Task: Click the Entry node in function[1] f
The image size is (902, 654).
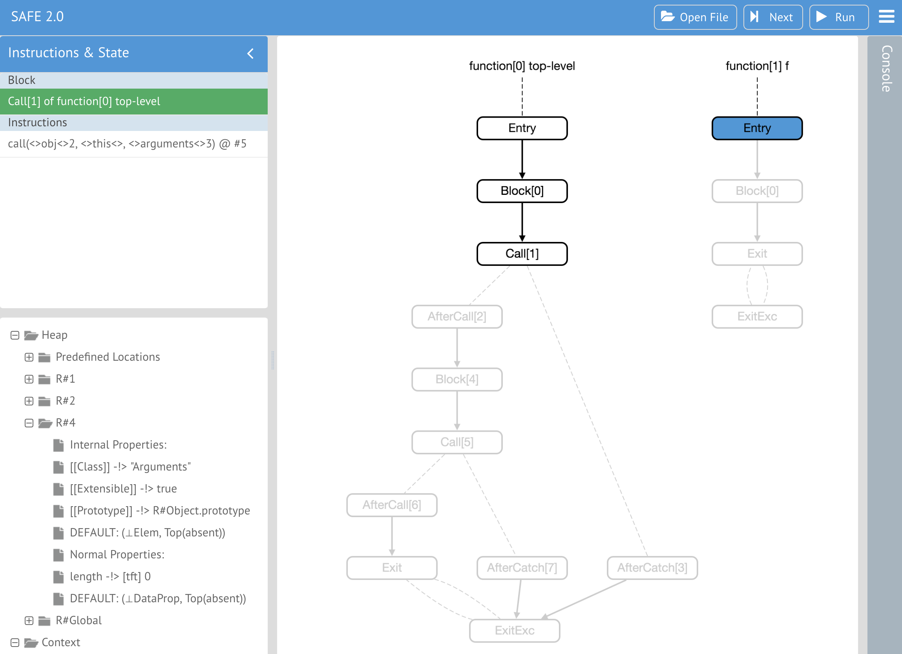Action: click(x=756, y=128)
